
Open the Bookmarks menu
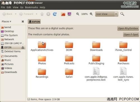click(31, 7)
